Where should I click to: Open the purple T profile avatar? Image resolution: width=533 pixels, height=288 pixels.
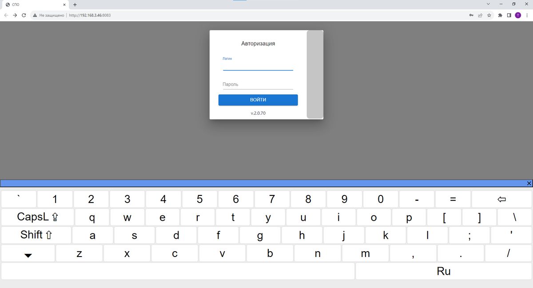click(518, 15)
